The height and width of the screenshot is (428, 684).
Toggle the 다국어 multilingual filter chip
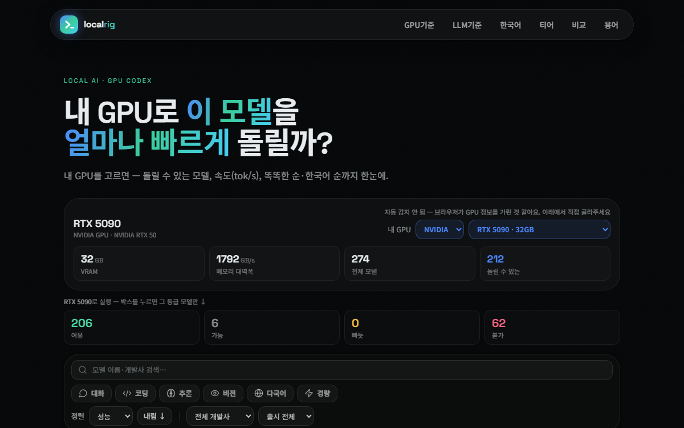point(270,393)
